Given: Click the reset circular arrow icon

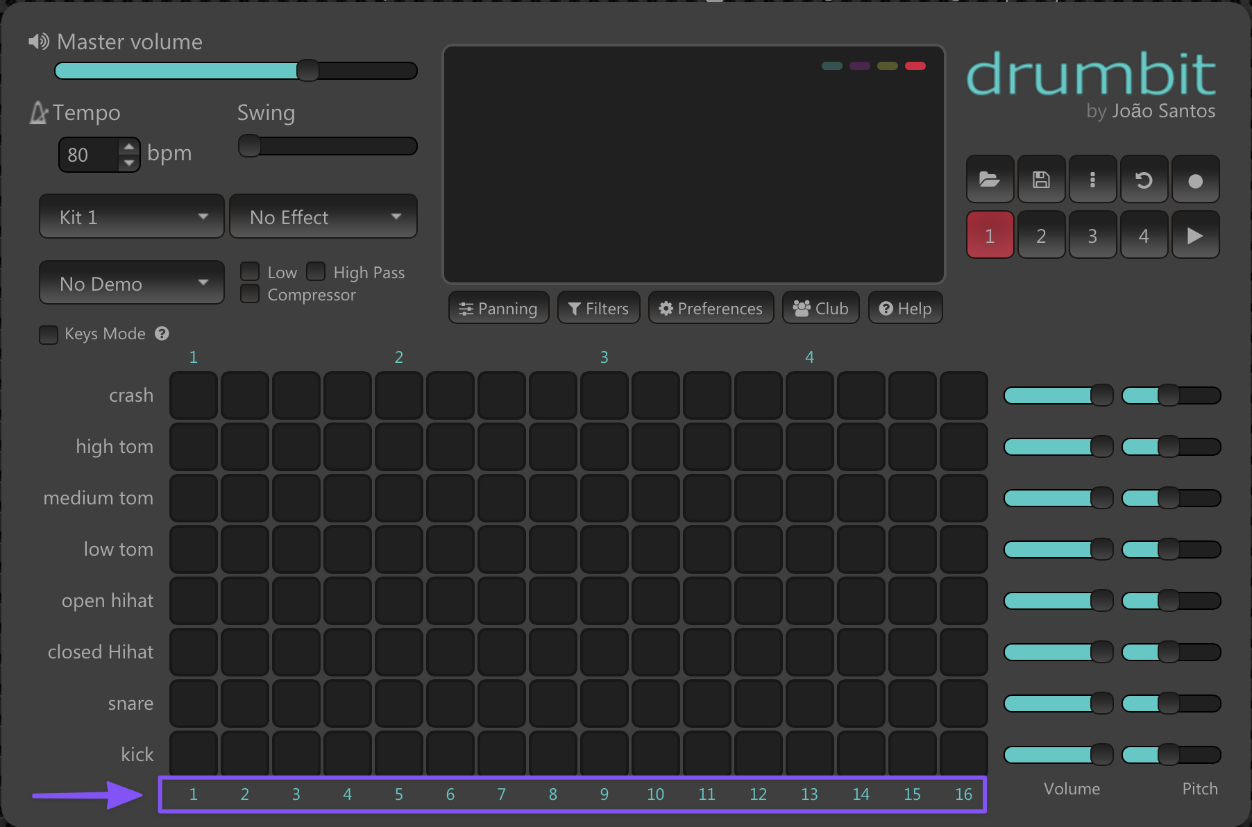Looking at the screenshot, I should tap(1144, 180).
